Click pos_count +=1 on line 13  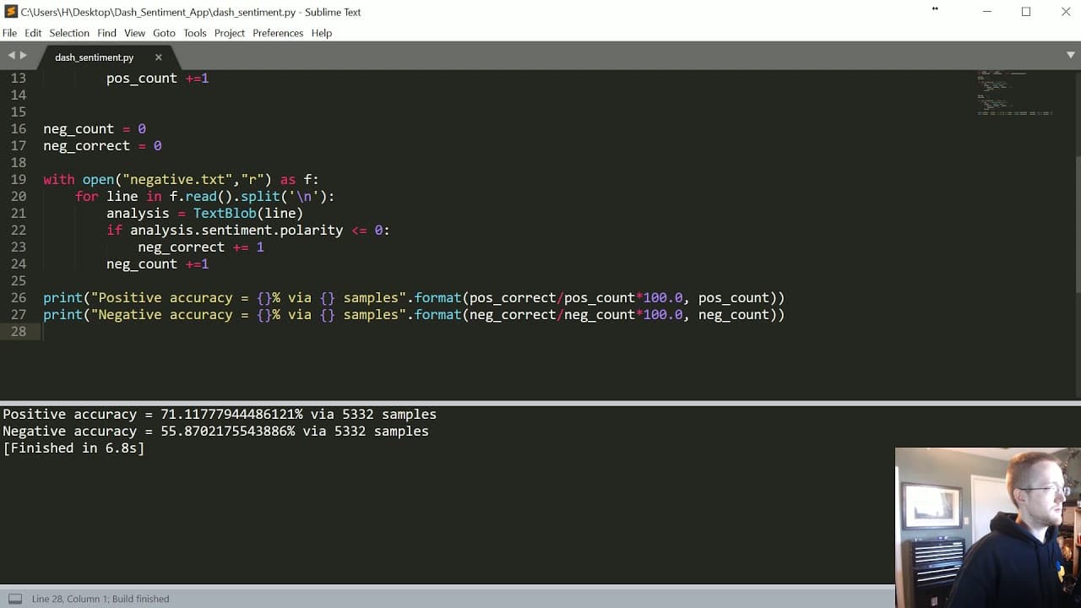158,78
